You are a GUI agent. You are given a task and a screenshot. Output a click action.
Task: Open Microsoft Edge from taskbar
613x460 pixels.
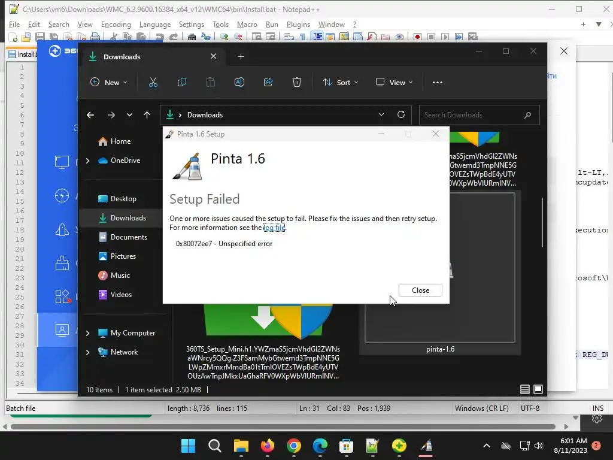pyautogui.click(x=320, y=446)
